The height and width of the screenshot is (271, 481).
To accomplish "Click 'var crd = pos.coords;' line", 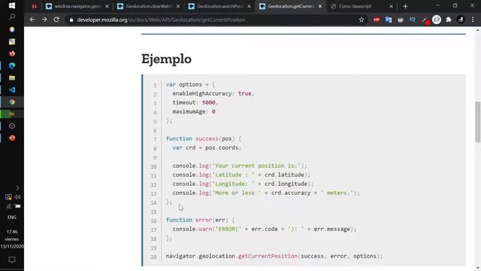I will point(207,148).
